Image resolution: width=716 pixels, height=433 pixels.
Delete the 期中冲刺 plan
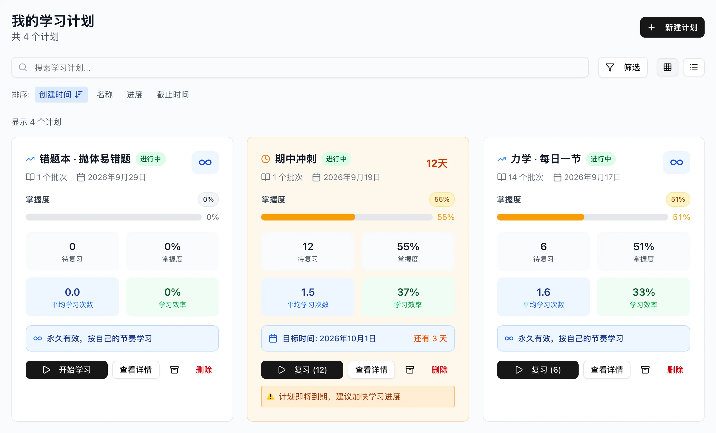(439, 369)
